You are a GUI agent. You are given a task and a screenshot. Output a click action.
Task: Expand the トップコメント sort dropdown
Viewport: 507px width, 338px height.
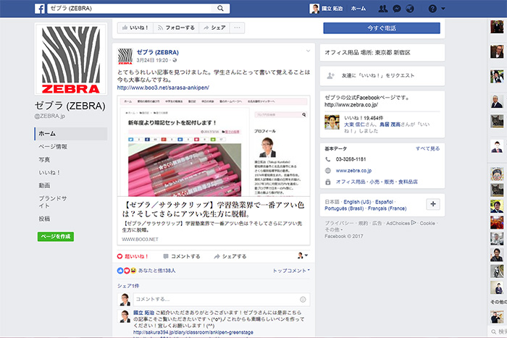pos(291,270)
